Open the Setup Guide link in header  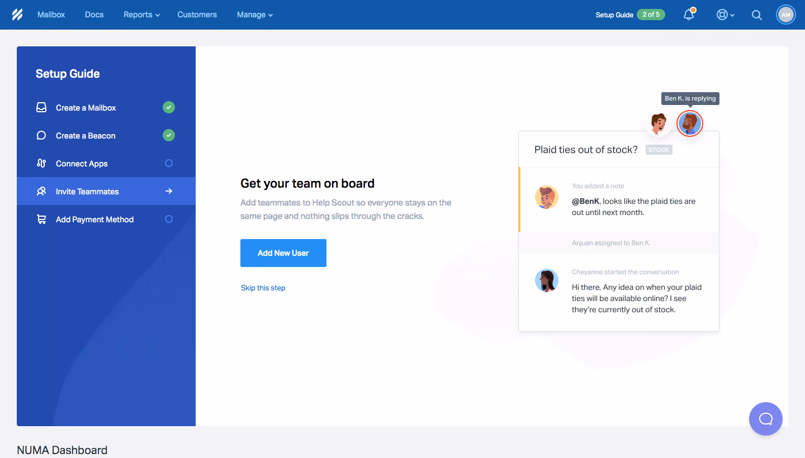point(614,15)
